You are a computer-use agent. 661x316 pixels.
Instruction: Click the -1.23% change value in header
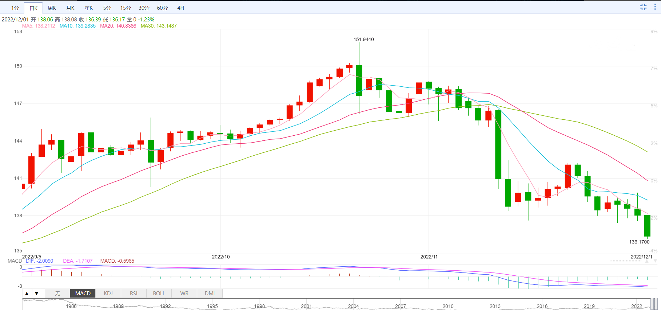point(146,20)
